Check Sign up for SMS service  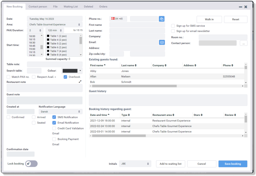pos(173,26)
